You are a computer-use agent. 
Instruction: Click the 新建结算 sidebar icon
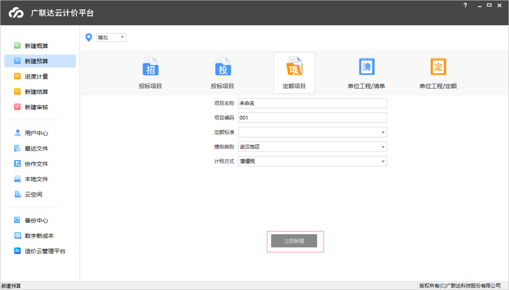pyautogui.click(x=17, y=91)
